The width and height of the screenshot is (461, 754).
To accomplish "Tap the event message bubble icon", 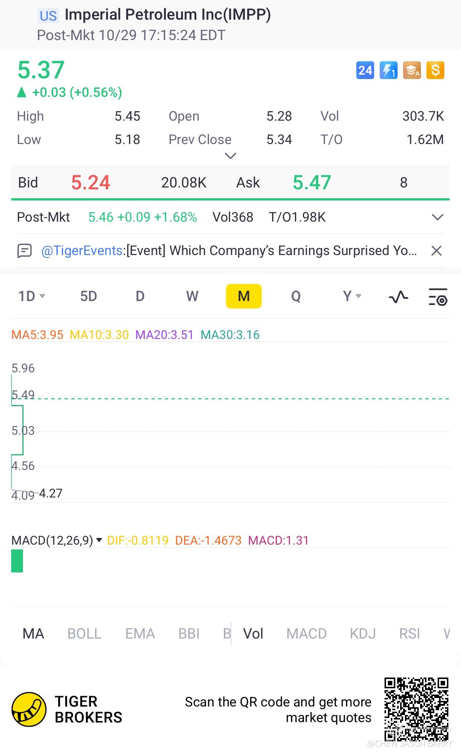I will tap(25, 251).
